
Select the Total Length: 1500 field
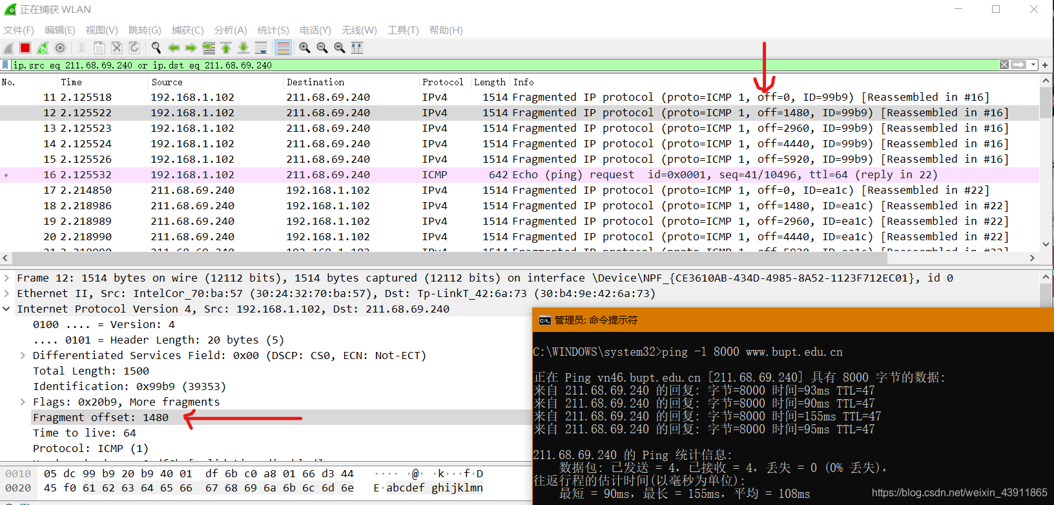coord(91,371)
